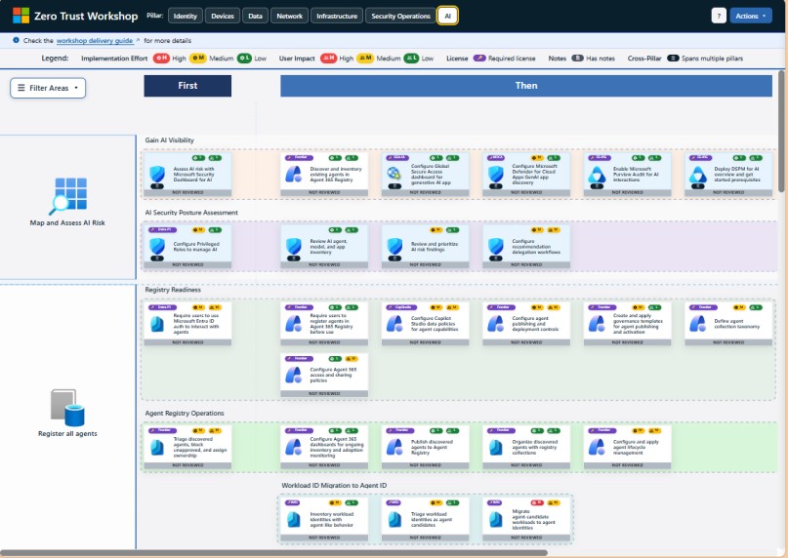Switch to the Security Operations pillar
The height and width of the screenshot is (558, 788).
pos(400,16)
